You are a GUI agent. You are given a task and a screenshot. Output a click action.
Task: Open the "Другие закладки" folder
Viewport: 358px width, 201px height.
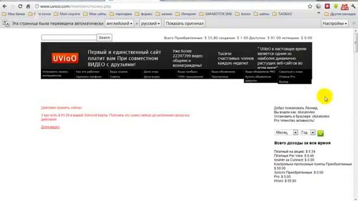click(x=340, y=14)
